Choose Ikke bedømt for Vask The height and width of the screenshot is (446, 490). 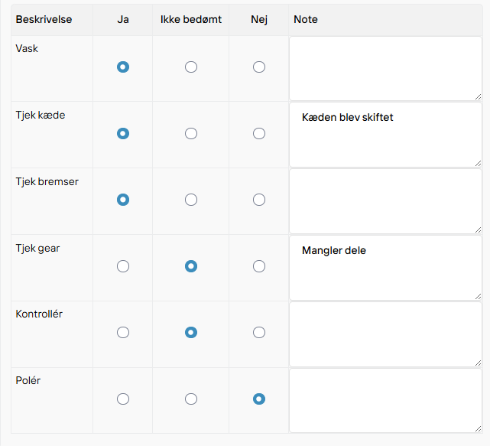[x=191, y=67]
